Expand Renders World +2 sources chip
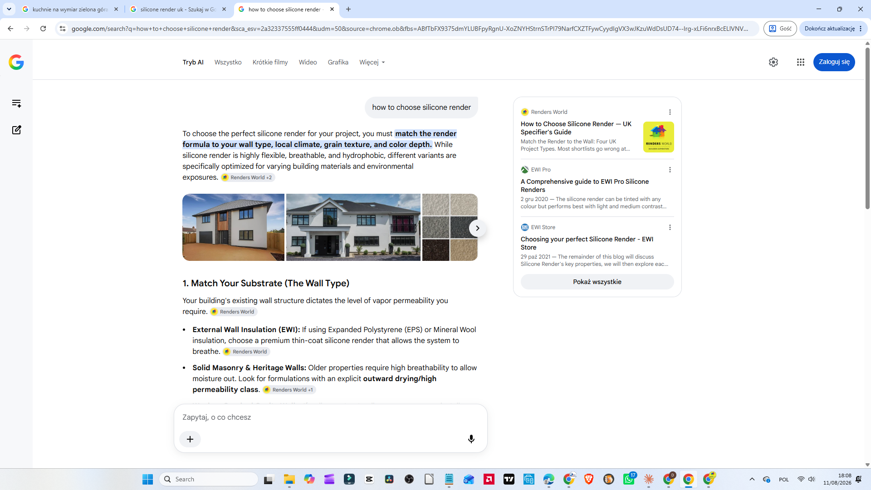Image resolution: width=871 pixels, height=490 pixels. pyautogui.click(x=248, y=177)
